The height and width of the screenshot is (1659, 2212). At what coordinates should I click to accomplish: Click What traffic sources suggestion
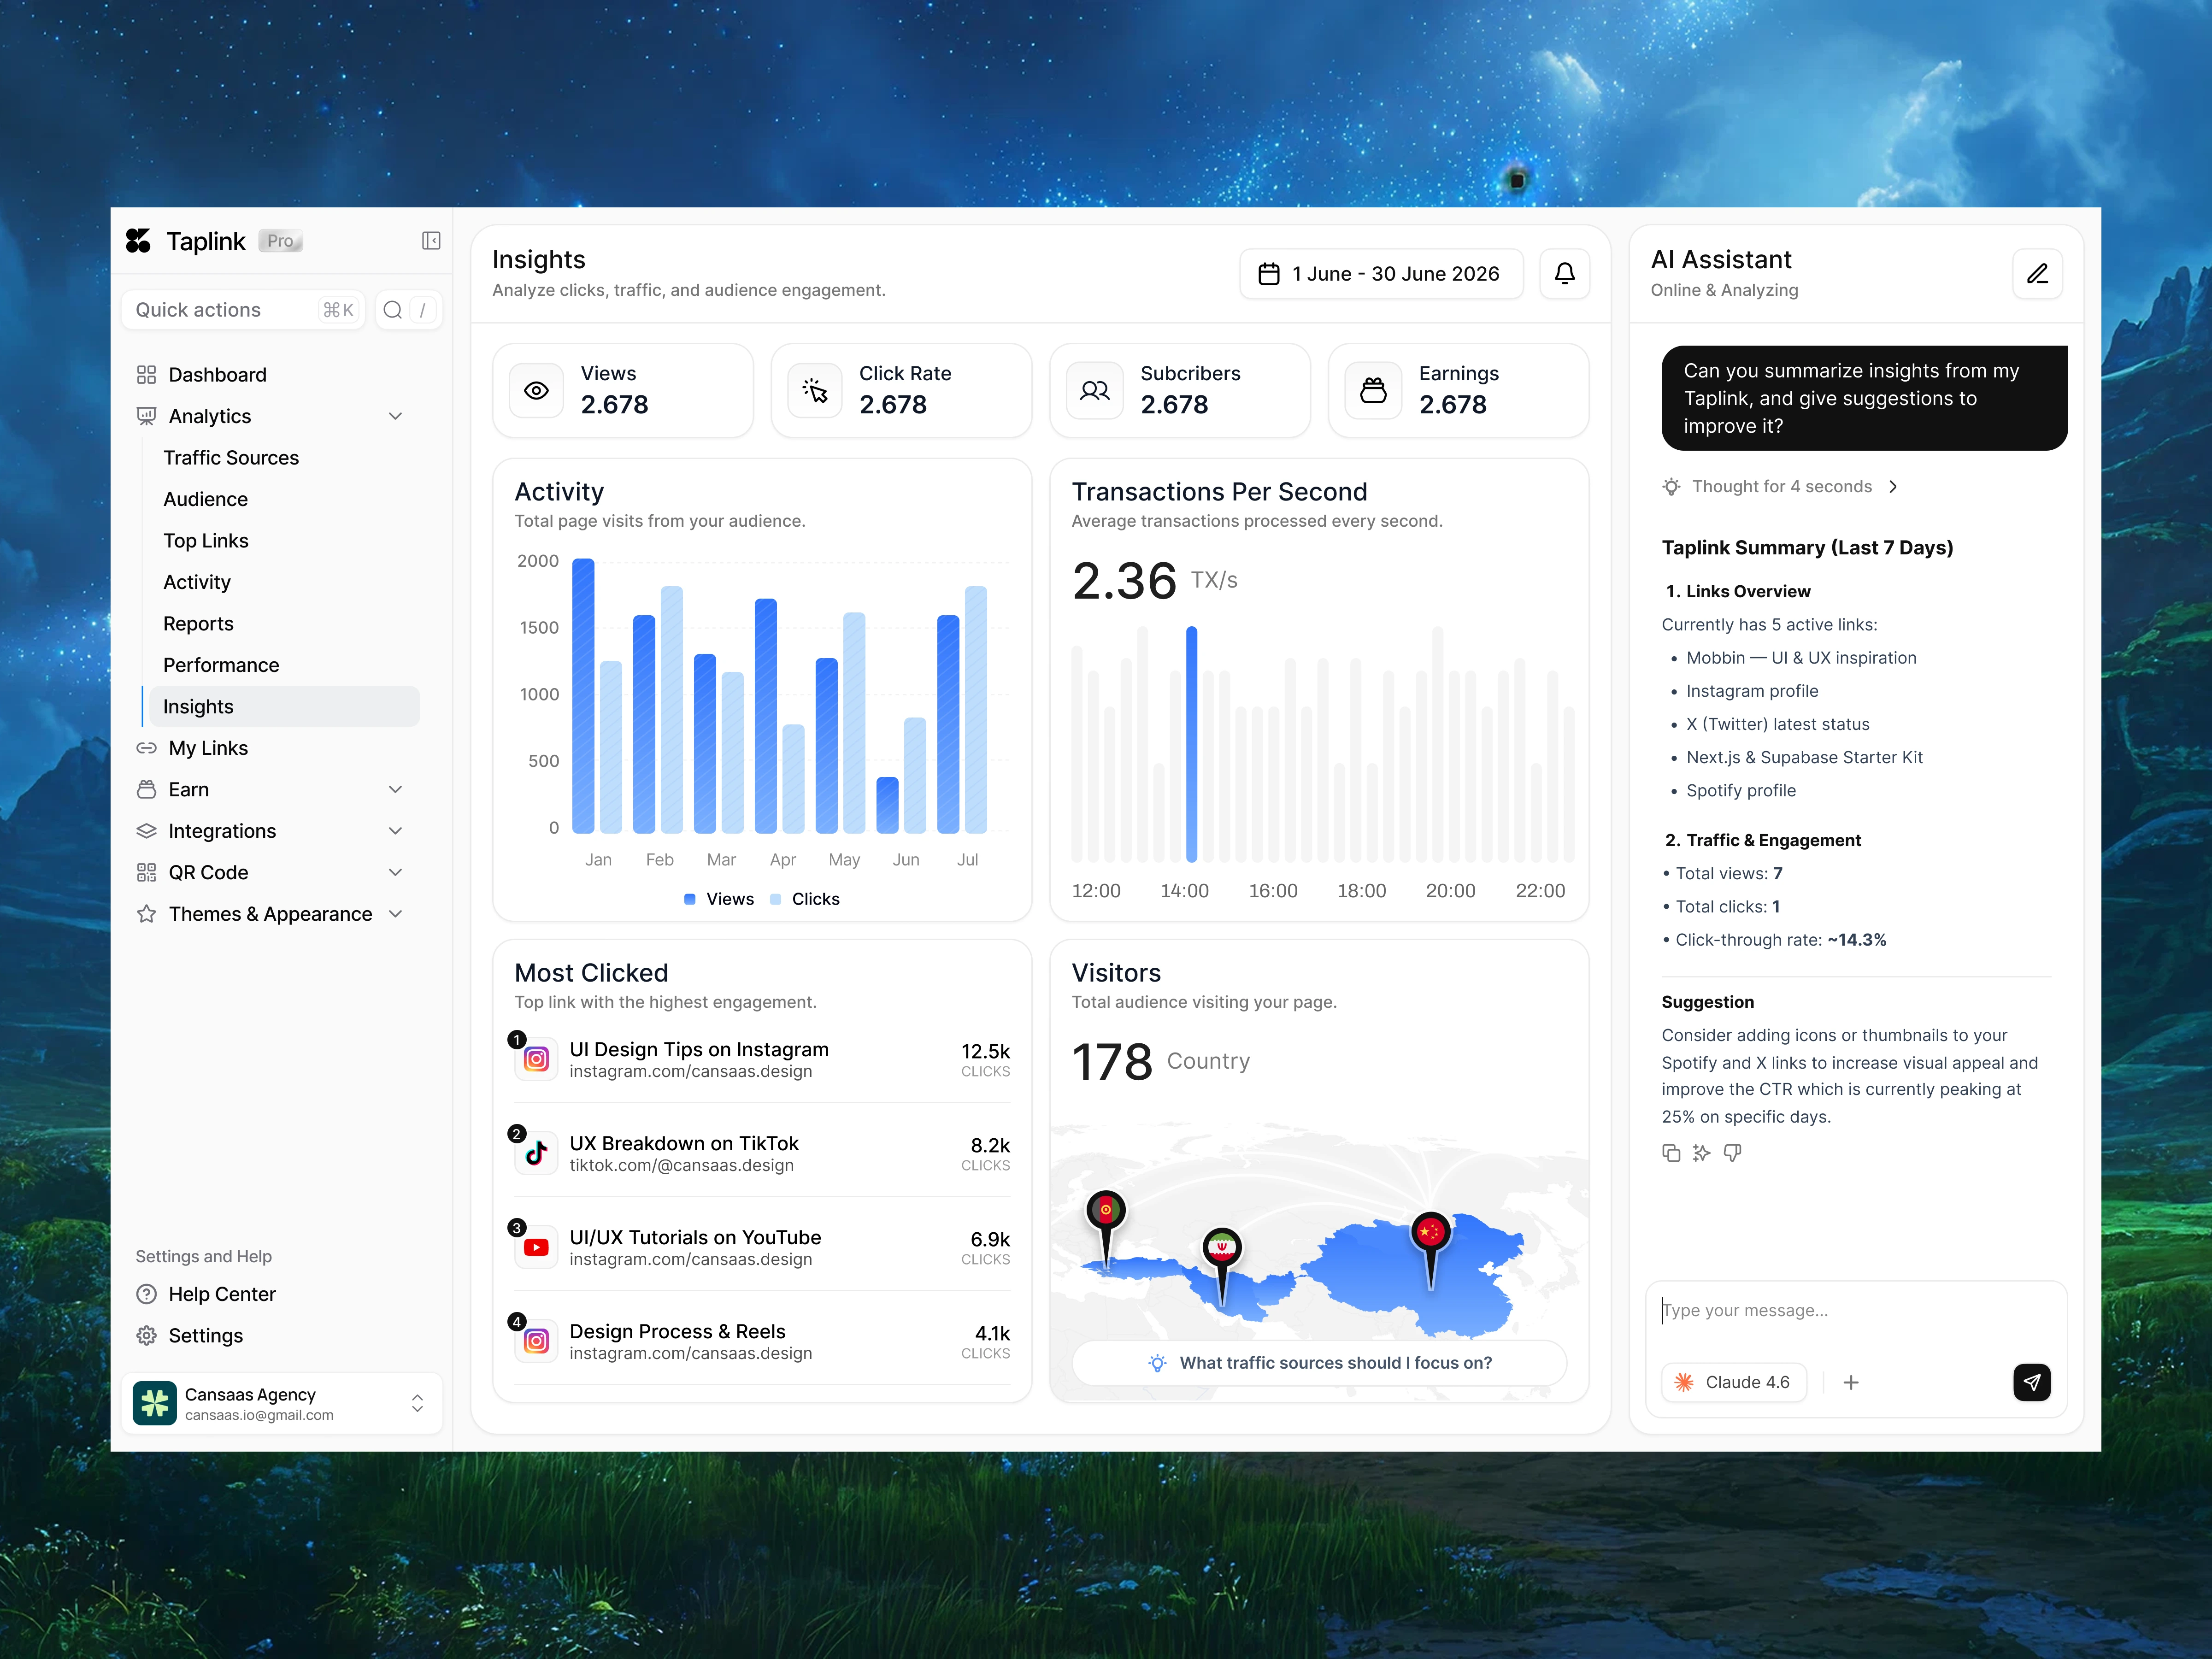click(x=1319, y=1363)
